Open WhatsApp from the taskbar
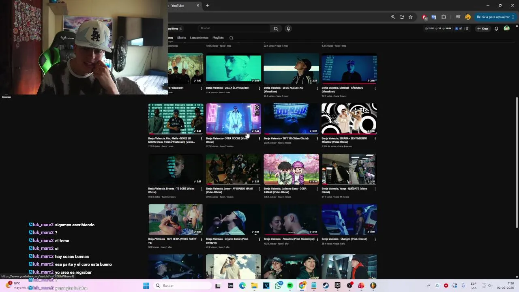This screenshot has width=519, height=292. click(x=278, y=286)
